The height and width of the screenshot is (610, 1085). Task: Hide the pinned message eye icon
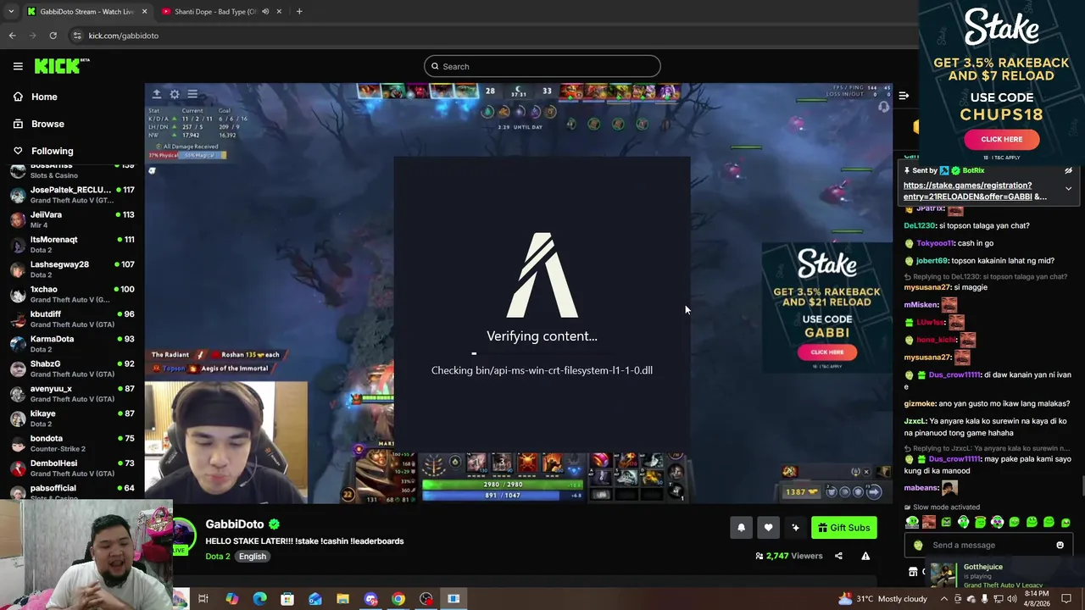[x=1068, y=170]
